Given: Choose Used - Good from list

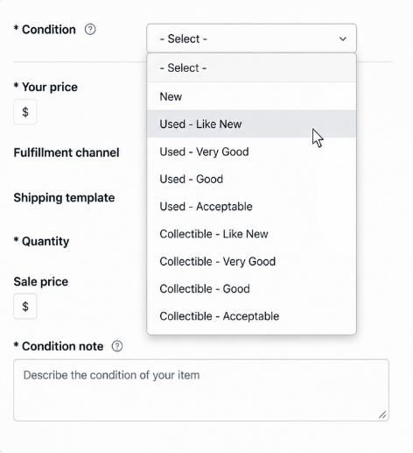Looking at the screenshot, I should [x=251, y=179].
